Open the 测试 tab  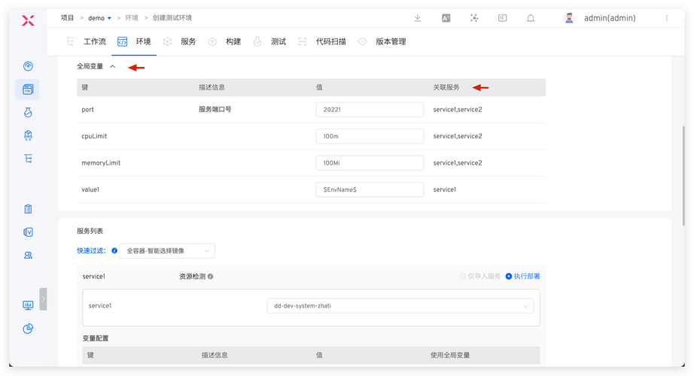click(269, 41)
